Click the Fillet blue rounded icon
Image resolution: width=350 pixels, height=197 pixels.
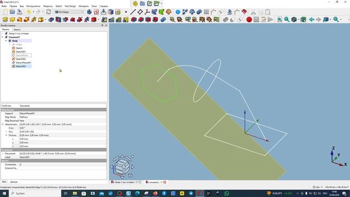click(x=133, y=20)
